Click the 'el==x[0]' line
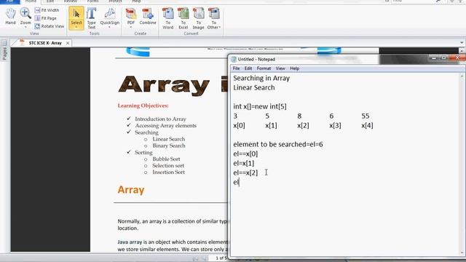This screenshot has width=466, height=262. [245, 154]
